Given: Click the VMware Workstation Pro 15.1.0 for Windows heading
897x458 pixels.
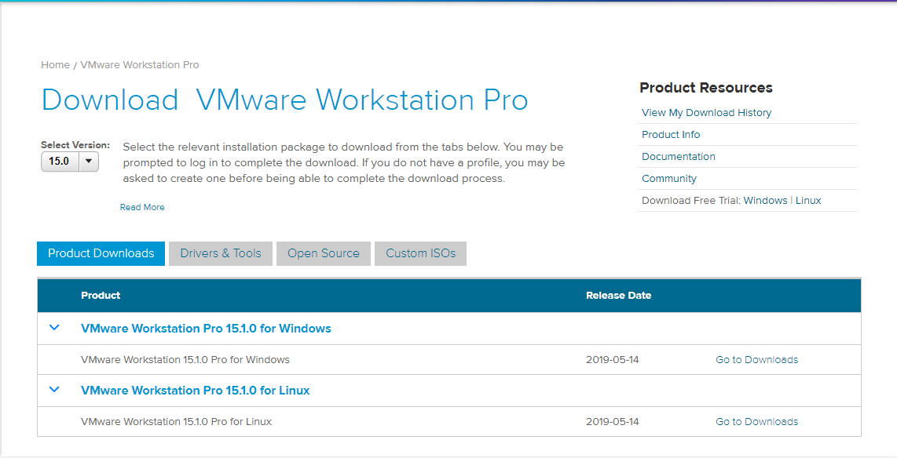Looking at the screenshot, I should tap(206, 328).
